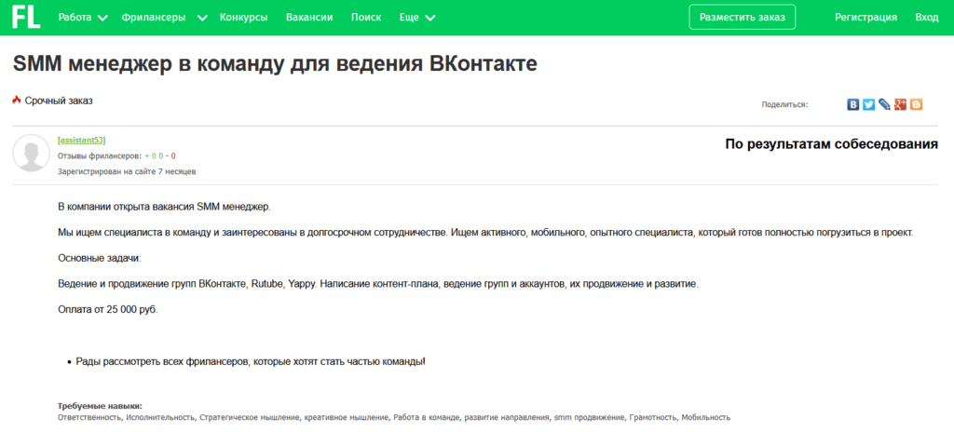Image resolution: width=954 pixels, height=432 pixels.
Task: Open the Конкурсы menu item
Action: click(243, 18)
